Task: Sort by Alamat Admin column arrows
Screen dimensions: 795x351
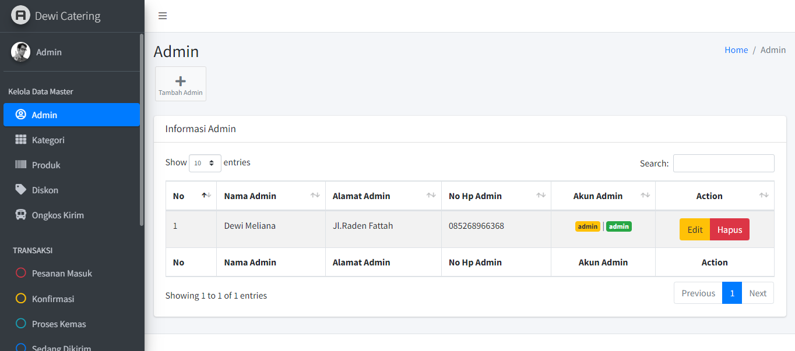Action: tap(431, 196)
